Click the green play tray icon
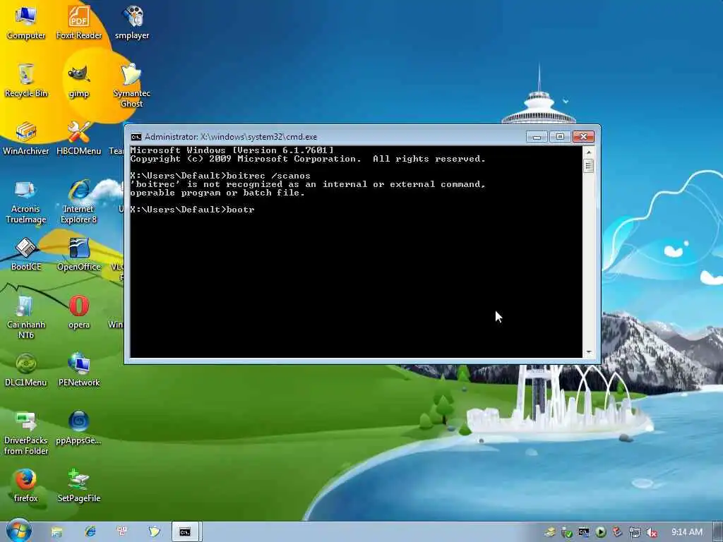 [x=600, y=532]
